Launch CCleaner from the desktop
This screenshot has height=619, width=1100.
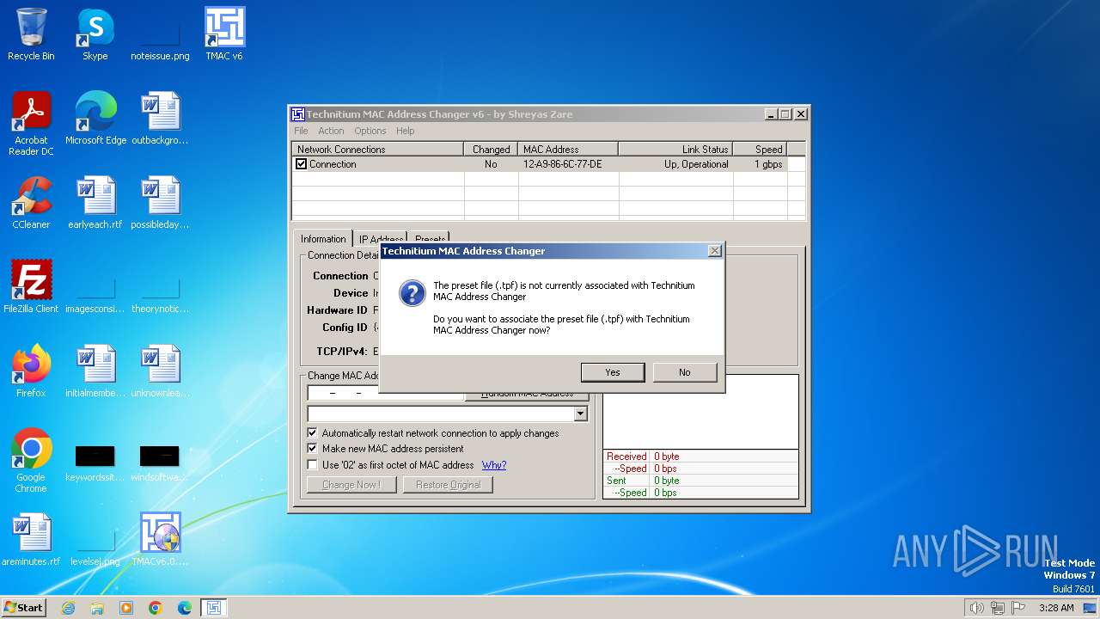[x=31, y=203]
